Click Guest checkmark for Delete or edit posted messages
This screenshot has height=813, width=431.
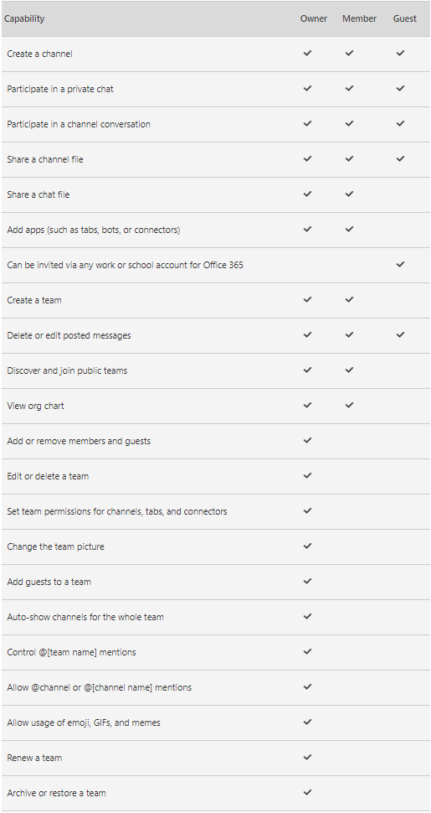tap(400, 335)
